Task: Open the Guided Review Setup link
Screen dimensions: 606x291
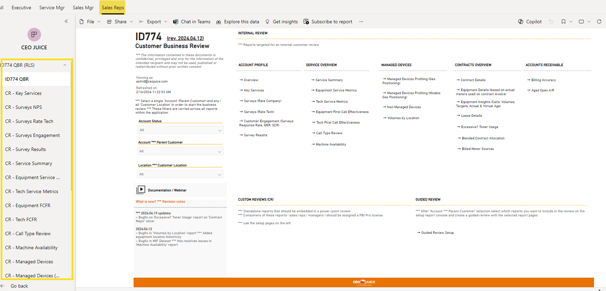Action: pyautogui.click(x=435, y=233)
